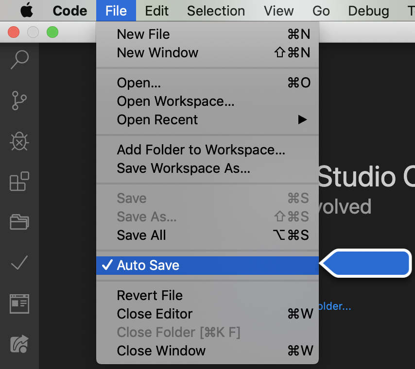Open the Source Control view icon

coord(19,101)
